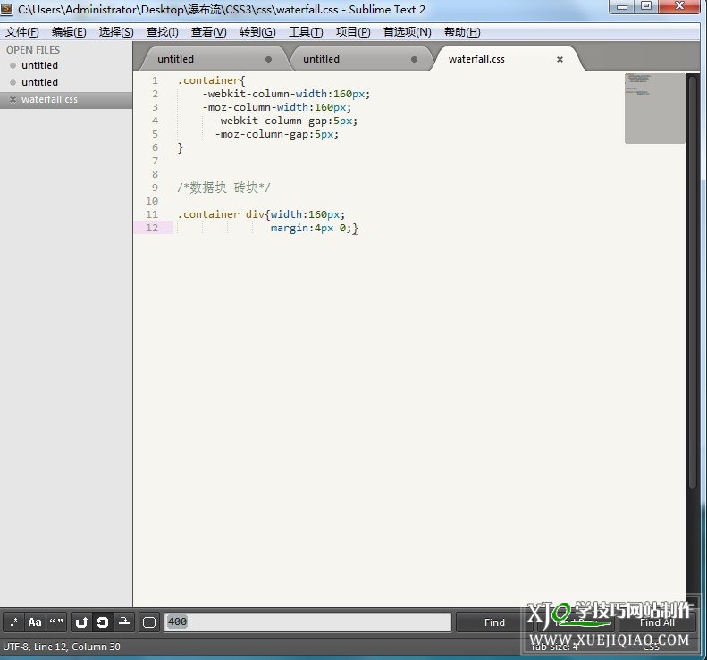
Task: Toggle regular expression search option
Action: pos(13,622)
